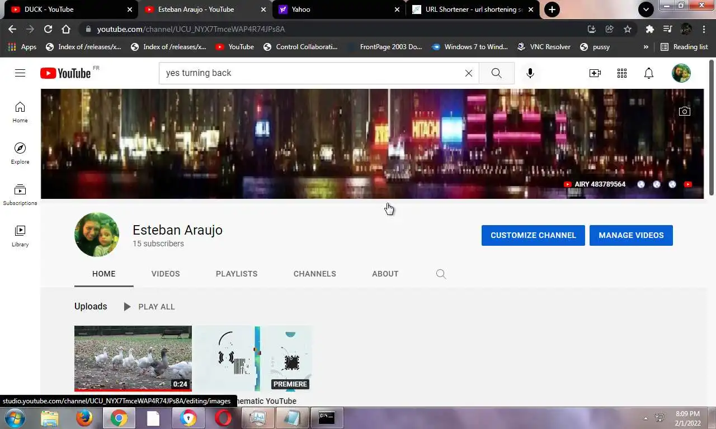
Task: Click PLAY ALL uploads
Action: (x=149, y=307)
